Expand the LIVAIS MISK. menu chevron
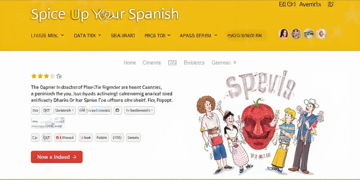Image resolution: width=360 pixels, height=180 pixels. point(62,35)
